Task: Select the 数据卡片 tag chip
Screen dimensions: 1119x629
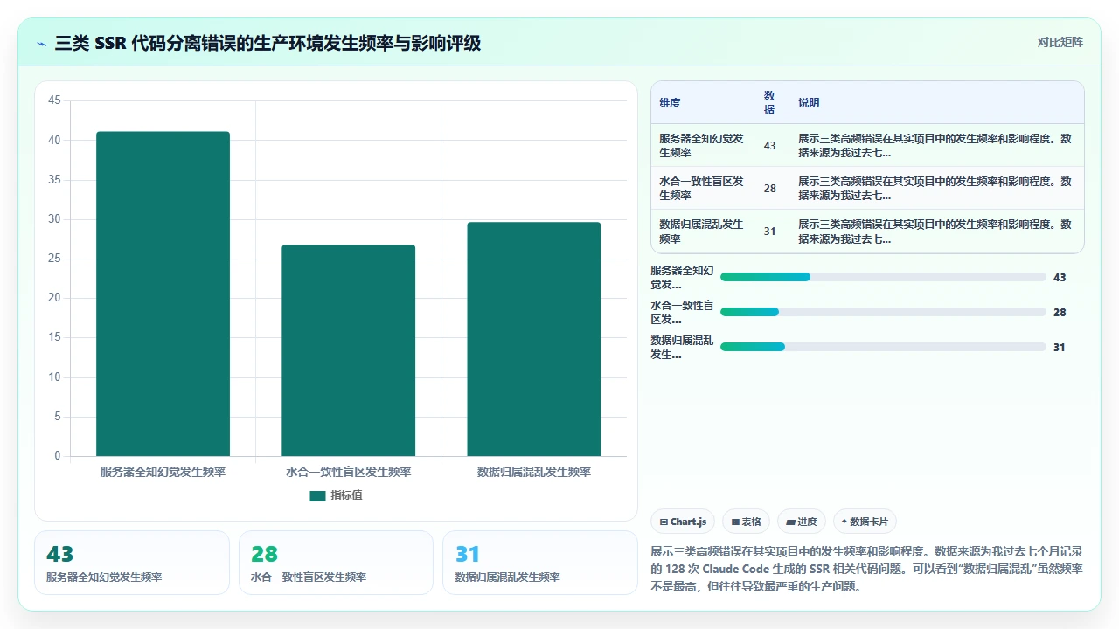Action: pos(865,522)
